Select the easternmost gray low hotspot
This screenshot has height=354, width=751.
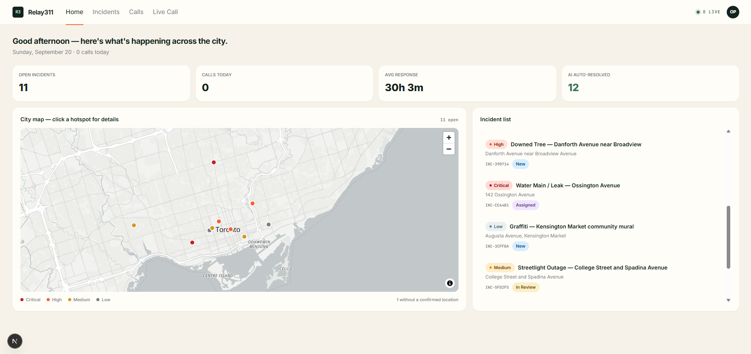(269, 225)
